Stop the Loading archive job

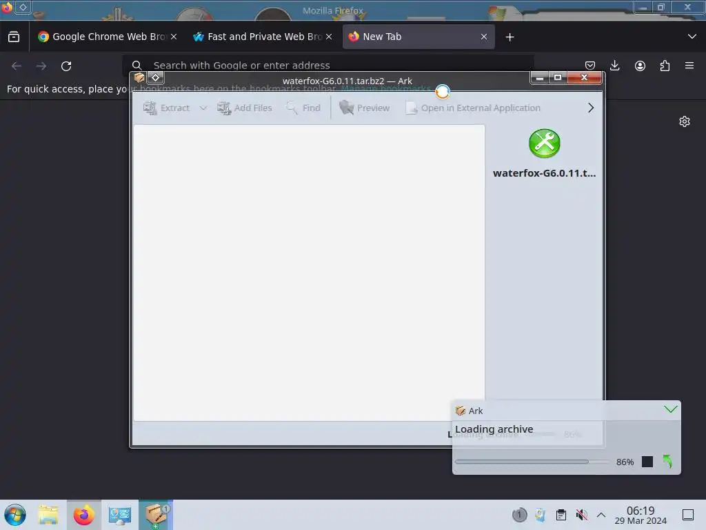click(647, 462)
